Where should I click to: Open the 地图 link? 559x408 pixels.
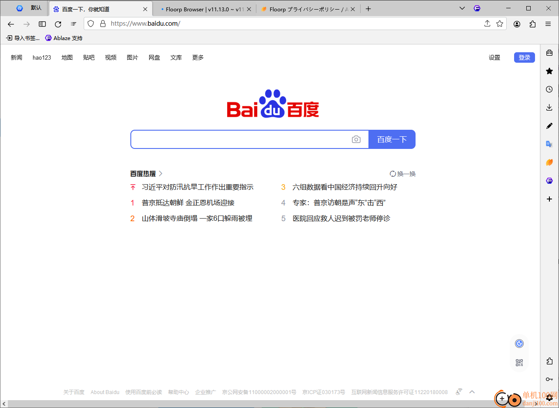click(67, 57)
